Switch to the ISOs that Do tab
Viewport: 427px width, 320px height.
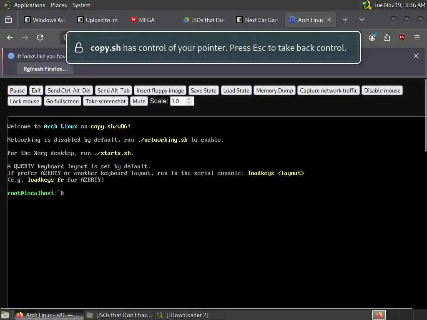pos(204,20)
